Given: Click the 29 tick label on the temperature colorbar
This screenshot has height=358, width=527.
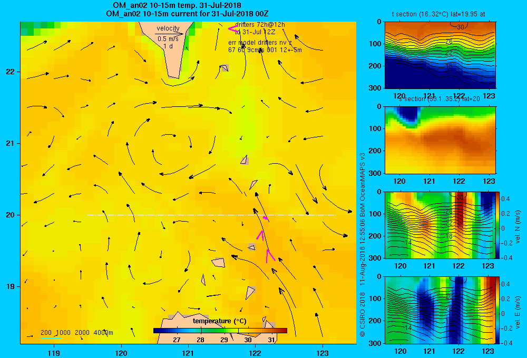Looking at the screenshot, I should pos(224,340).
